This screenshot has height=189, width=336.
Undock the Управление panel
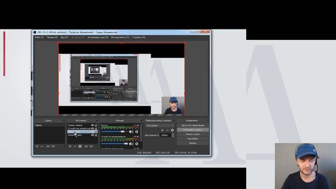click(208, 120)
